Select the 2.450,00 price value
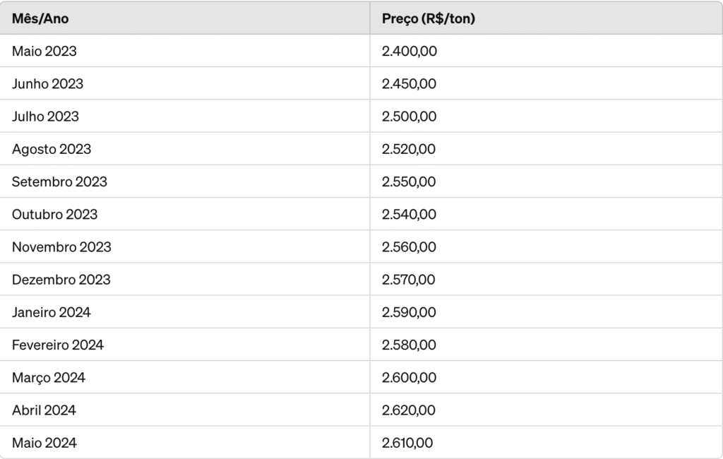723x459 pixels. pos(409,84)
